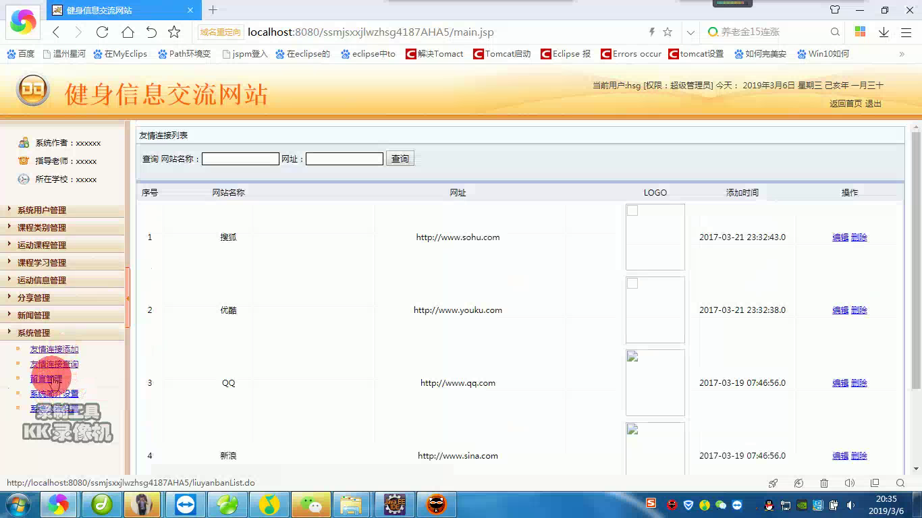Open the browser home page icon
Image resolution: width=922 pixels, height=518 pixels.
pyautogui.click(x=128, y=32)
